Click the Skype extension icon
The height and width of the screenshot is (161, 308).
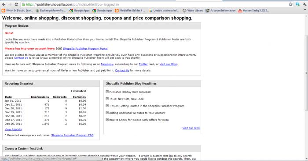[298, 4]
